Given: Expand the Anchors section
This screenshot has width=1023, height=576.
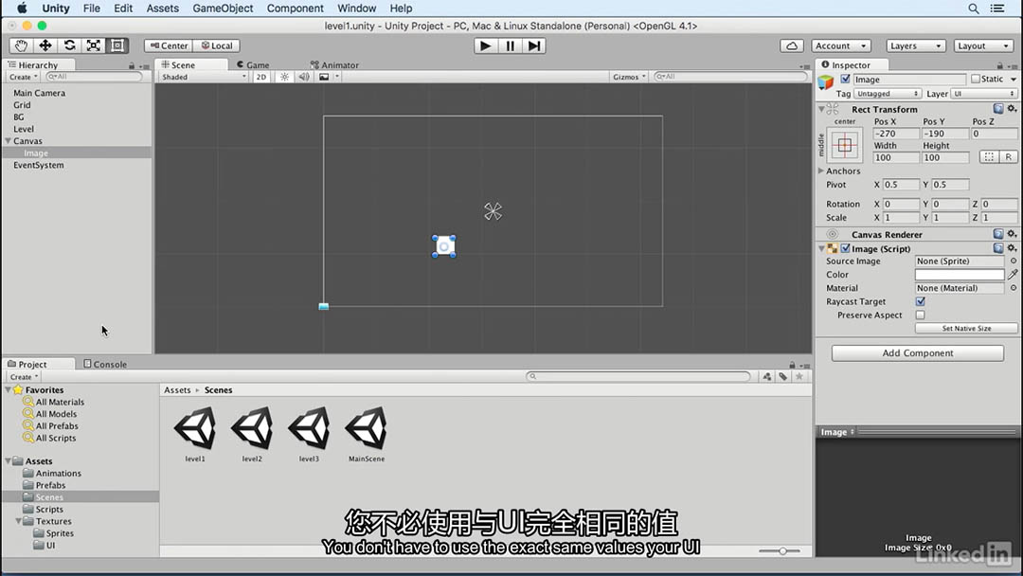Looking at the screenshot, I should tap(821, 171).
